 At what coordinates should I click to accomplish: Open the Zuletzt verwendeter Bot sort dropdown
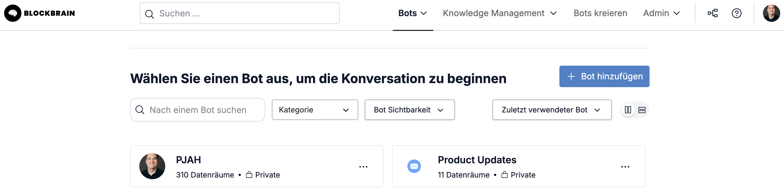click(x=552, y=110)
